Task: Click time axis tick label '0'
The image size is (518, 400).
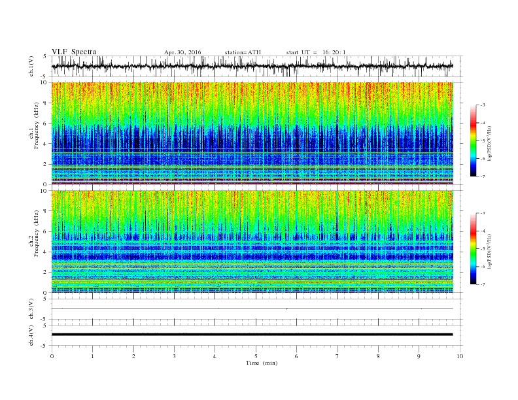Action: tap(52, 356)
